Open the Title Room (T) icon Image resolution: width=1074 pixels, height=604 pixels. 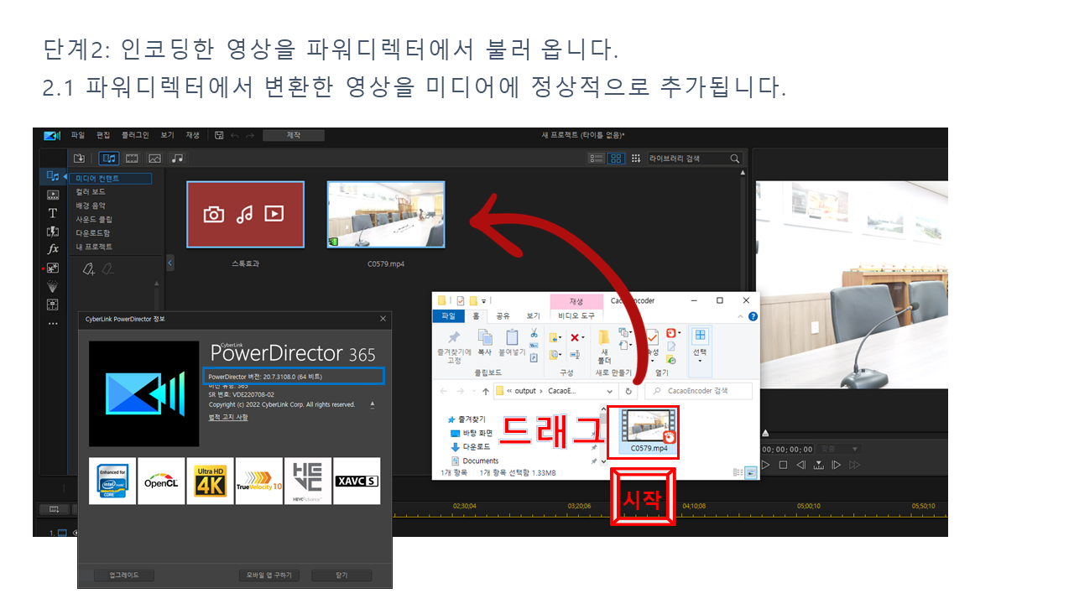coord(53,213)
